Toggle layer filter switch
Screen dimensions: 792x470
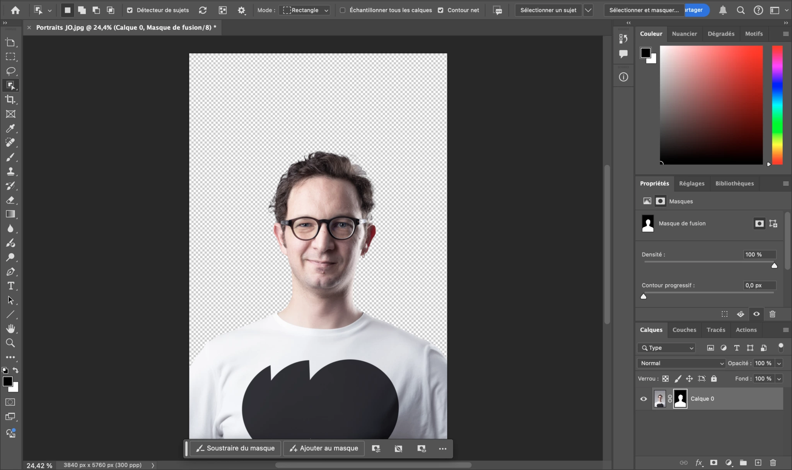point(781,347)
